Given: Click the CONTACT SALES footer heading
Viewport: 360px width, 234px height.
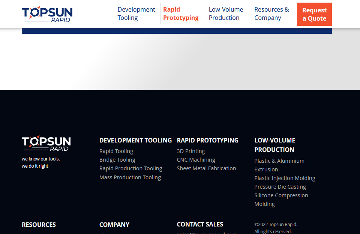Looking at the screenshot, I should 200,224.
